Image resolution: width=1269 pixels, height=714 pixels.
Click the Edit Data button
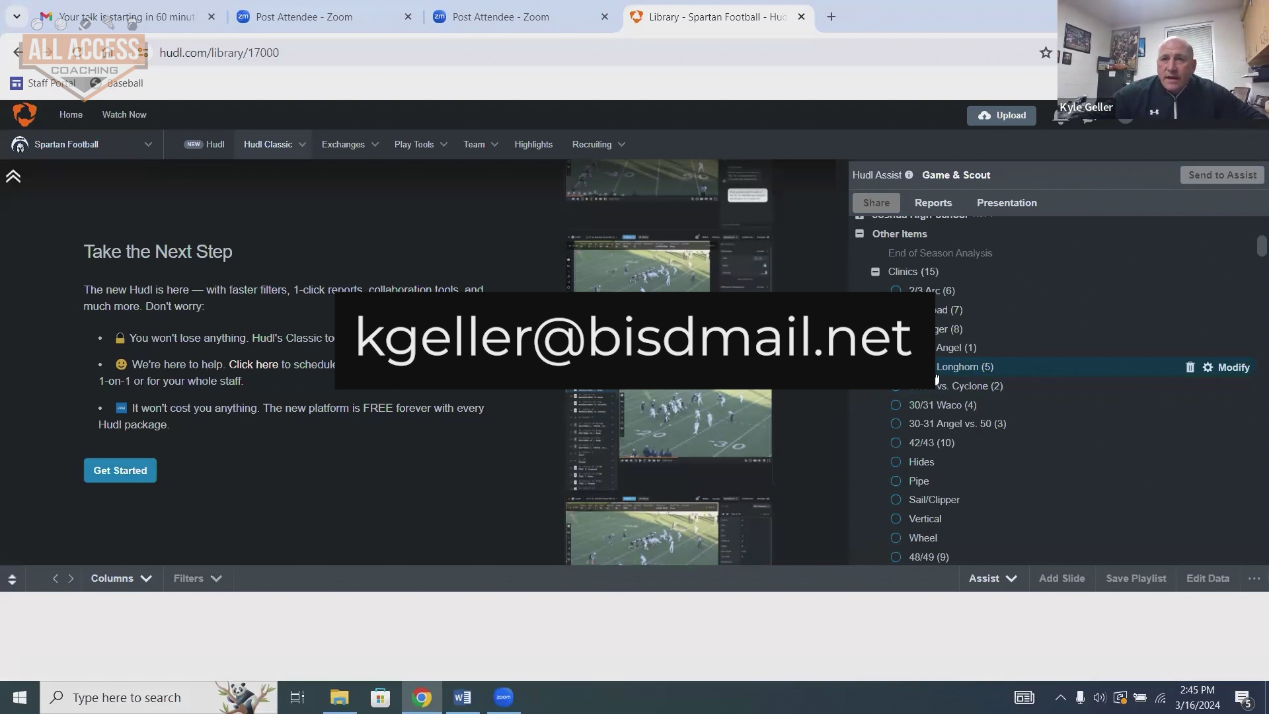[1208, 578]
